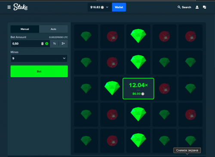
Task: Click the $6.00 payout amount
Action: (136, 94)
